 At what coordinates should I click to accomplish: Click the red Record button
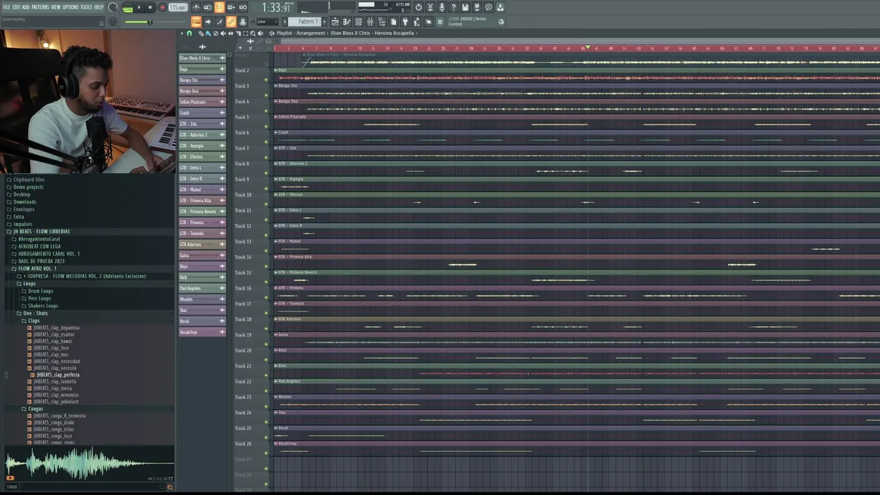(162, 8)
